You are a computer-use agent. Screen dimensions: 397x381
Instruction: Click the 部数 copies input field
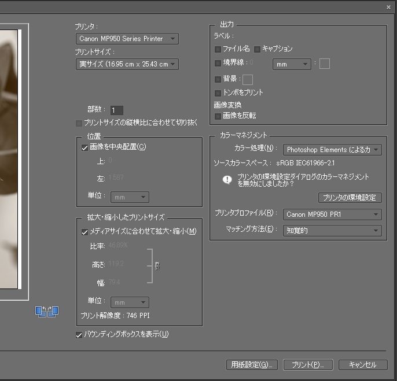pos(116,110)
